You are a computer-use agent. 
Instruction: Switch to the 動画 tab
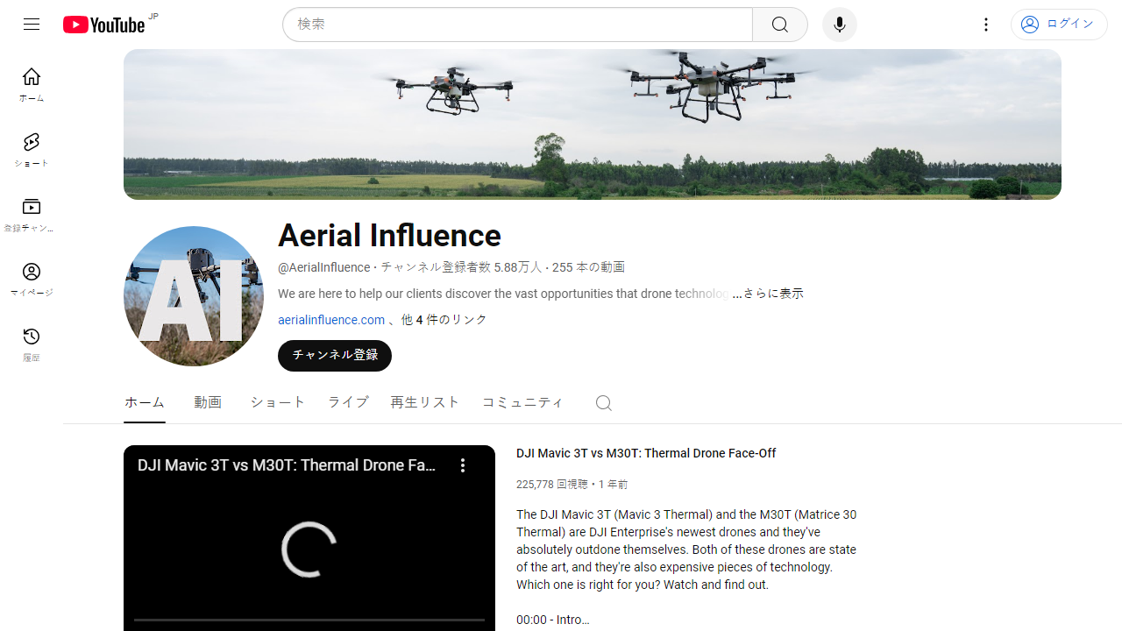pos(208,402)
